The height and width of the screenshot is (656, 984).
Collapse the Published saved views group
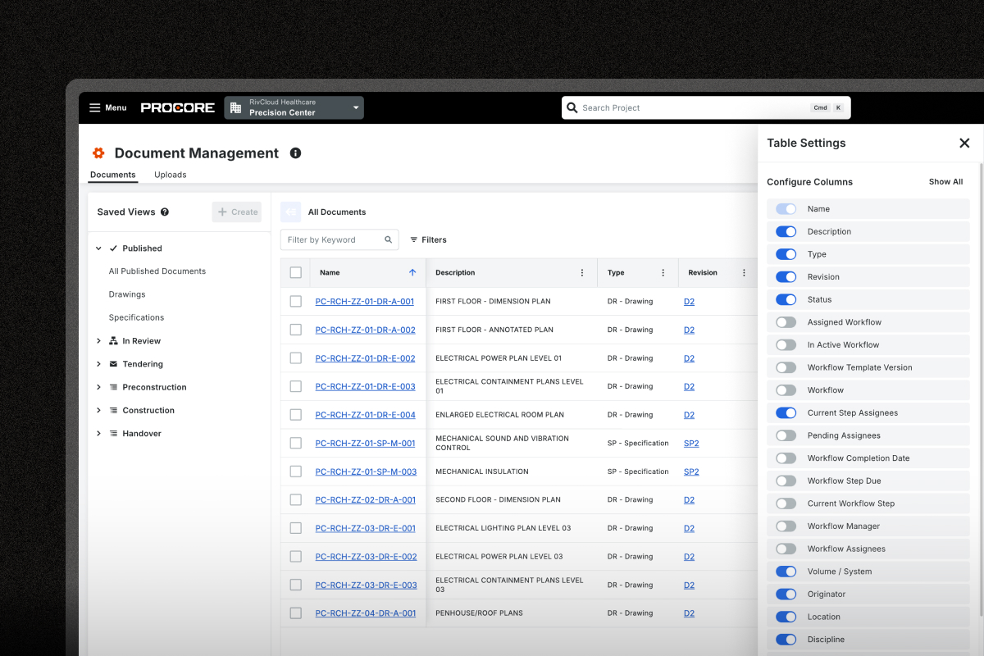(x=98, y=248)
